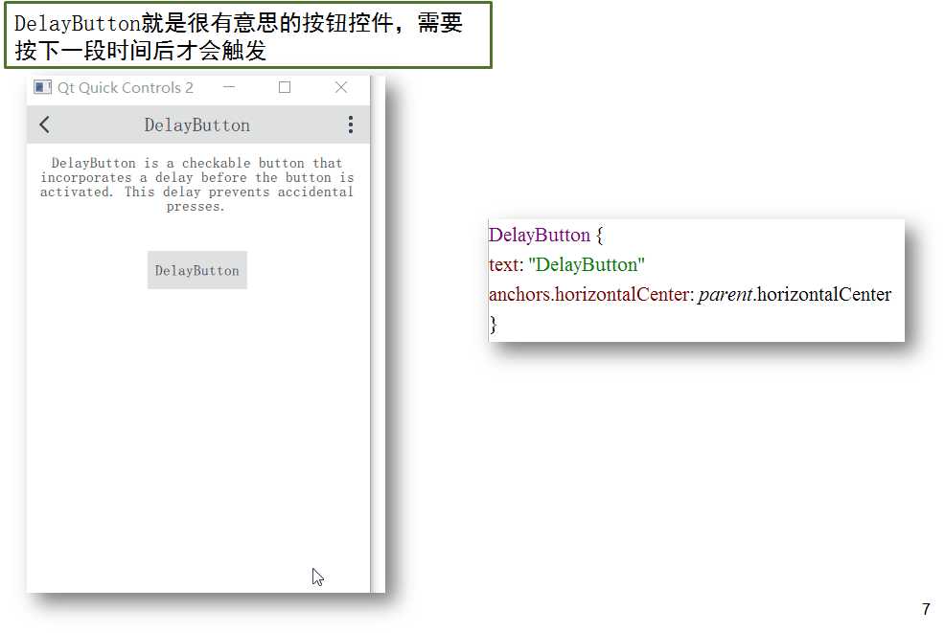
Task: Close the Qt Quick Controls 2 window
Action: pos(341,87)
